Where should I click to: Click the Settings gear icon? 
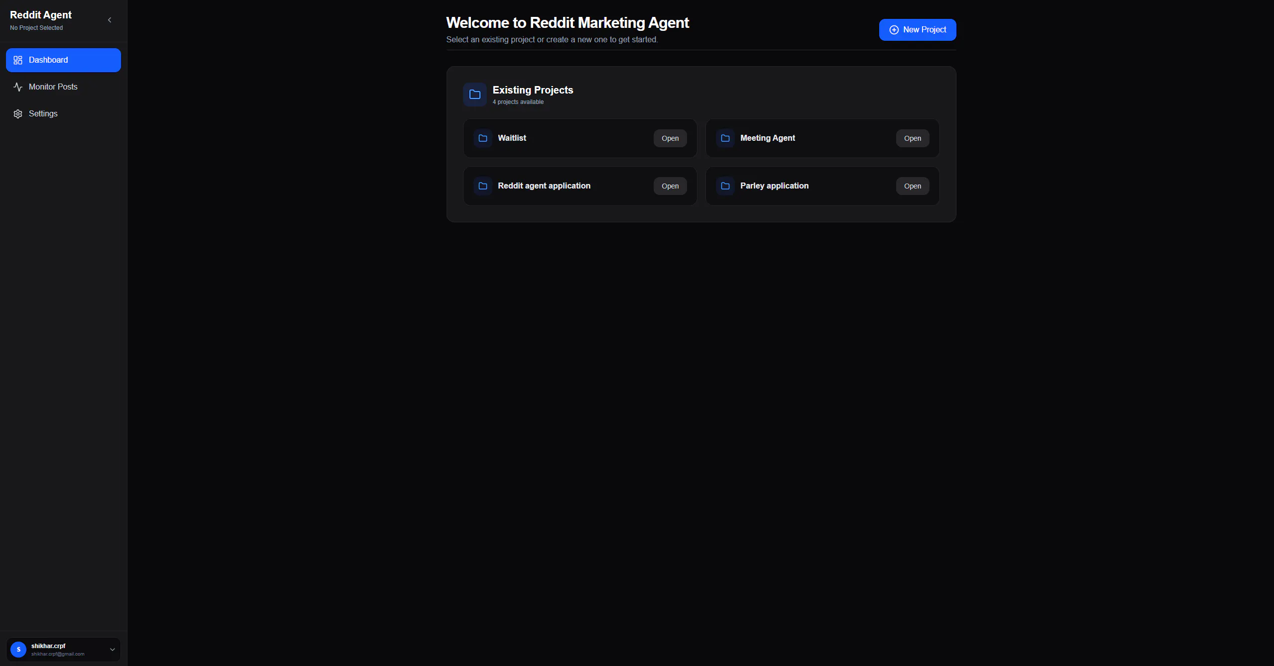tap(18, 114)
